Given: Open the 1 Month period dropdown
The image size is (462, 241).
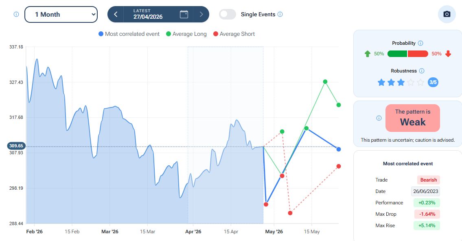Looking at the screenshot, I should pos(61,14).
